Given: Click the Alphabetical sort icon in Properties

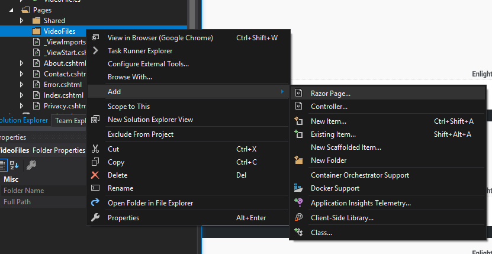Looking at the screenshot, I should pyautogui.click(x=14, y=165).
